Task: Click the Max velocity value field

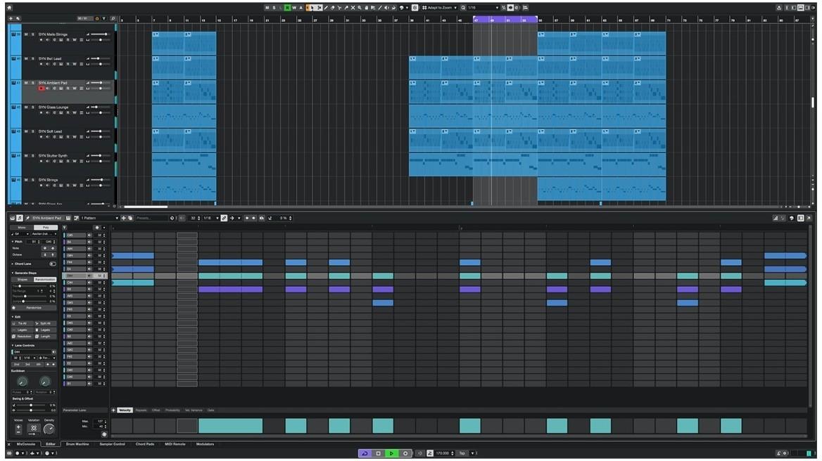Action: pos(99,420)
